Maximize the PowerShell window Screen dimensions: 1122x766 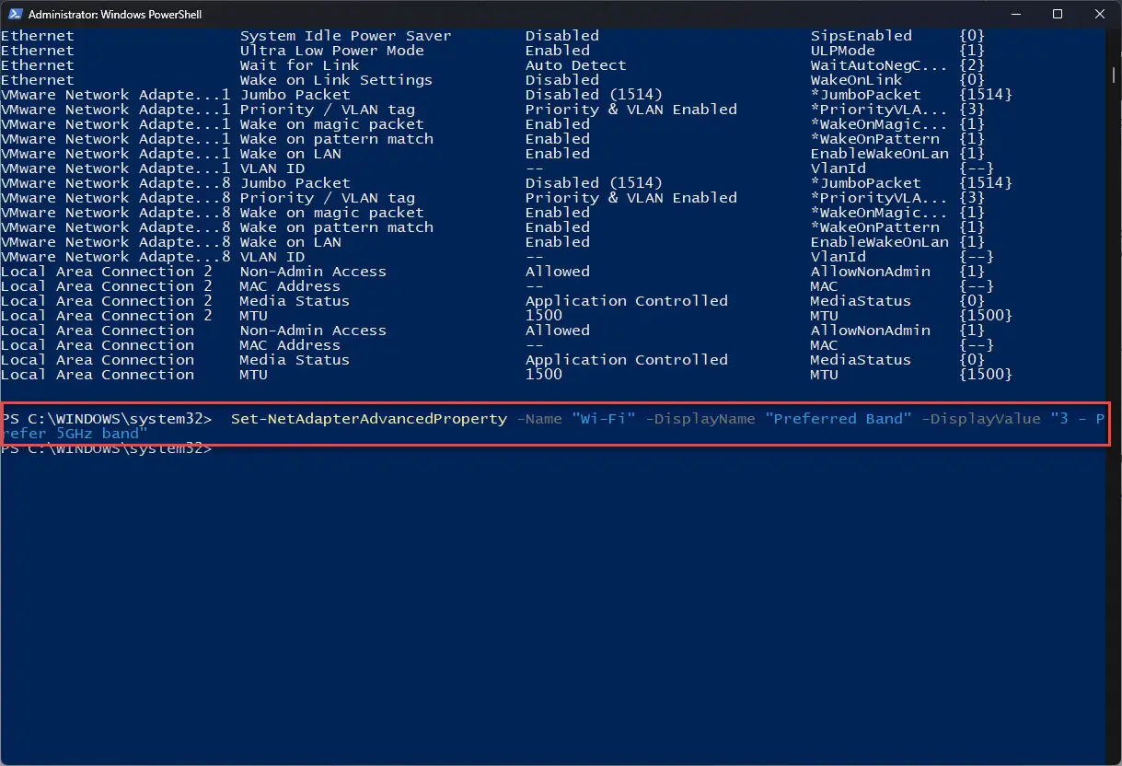click(x=1058, y=14)
